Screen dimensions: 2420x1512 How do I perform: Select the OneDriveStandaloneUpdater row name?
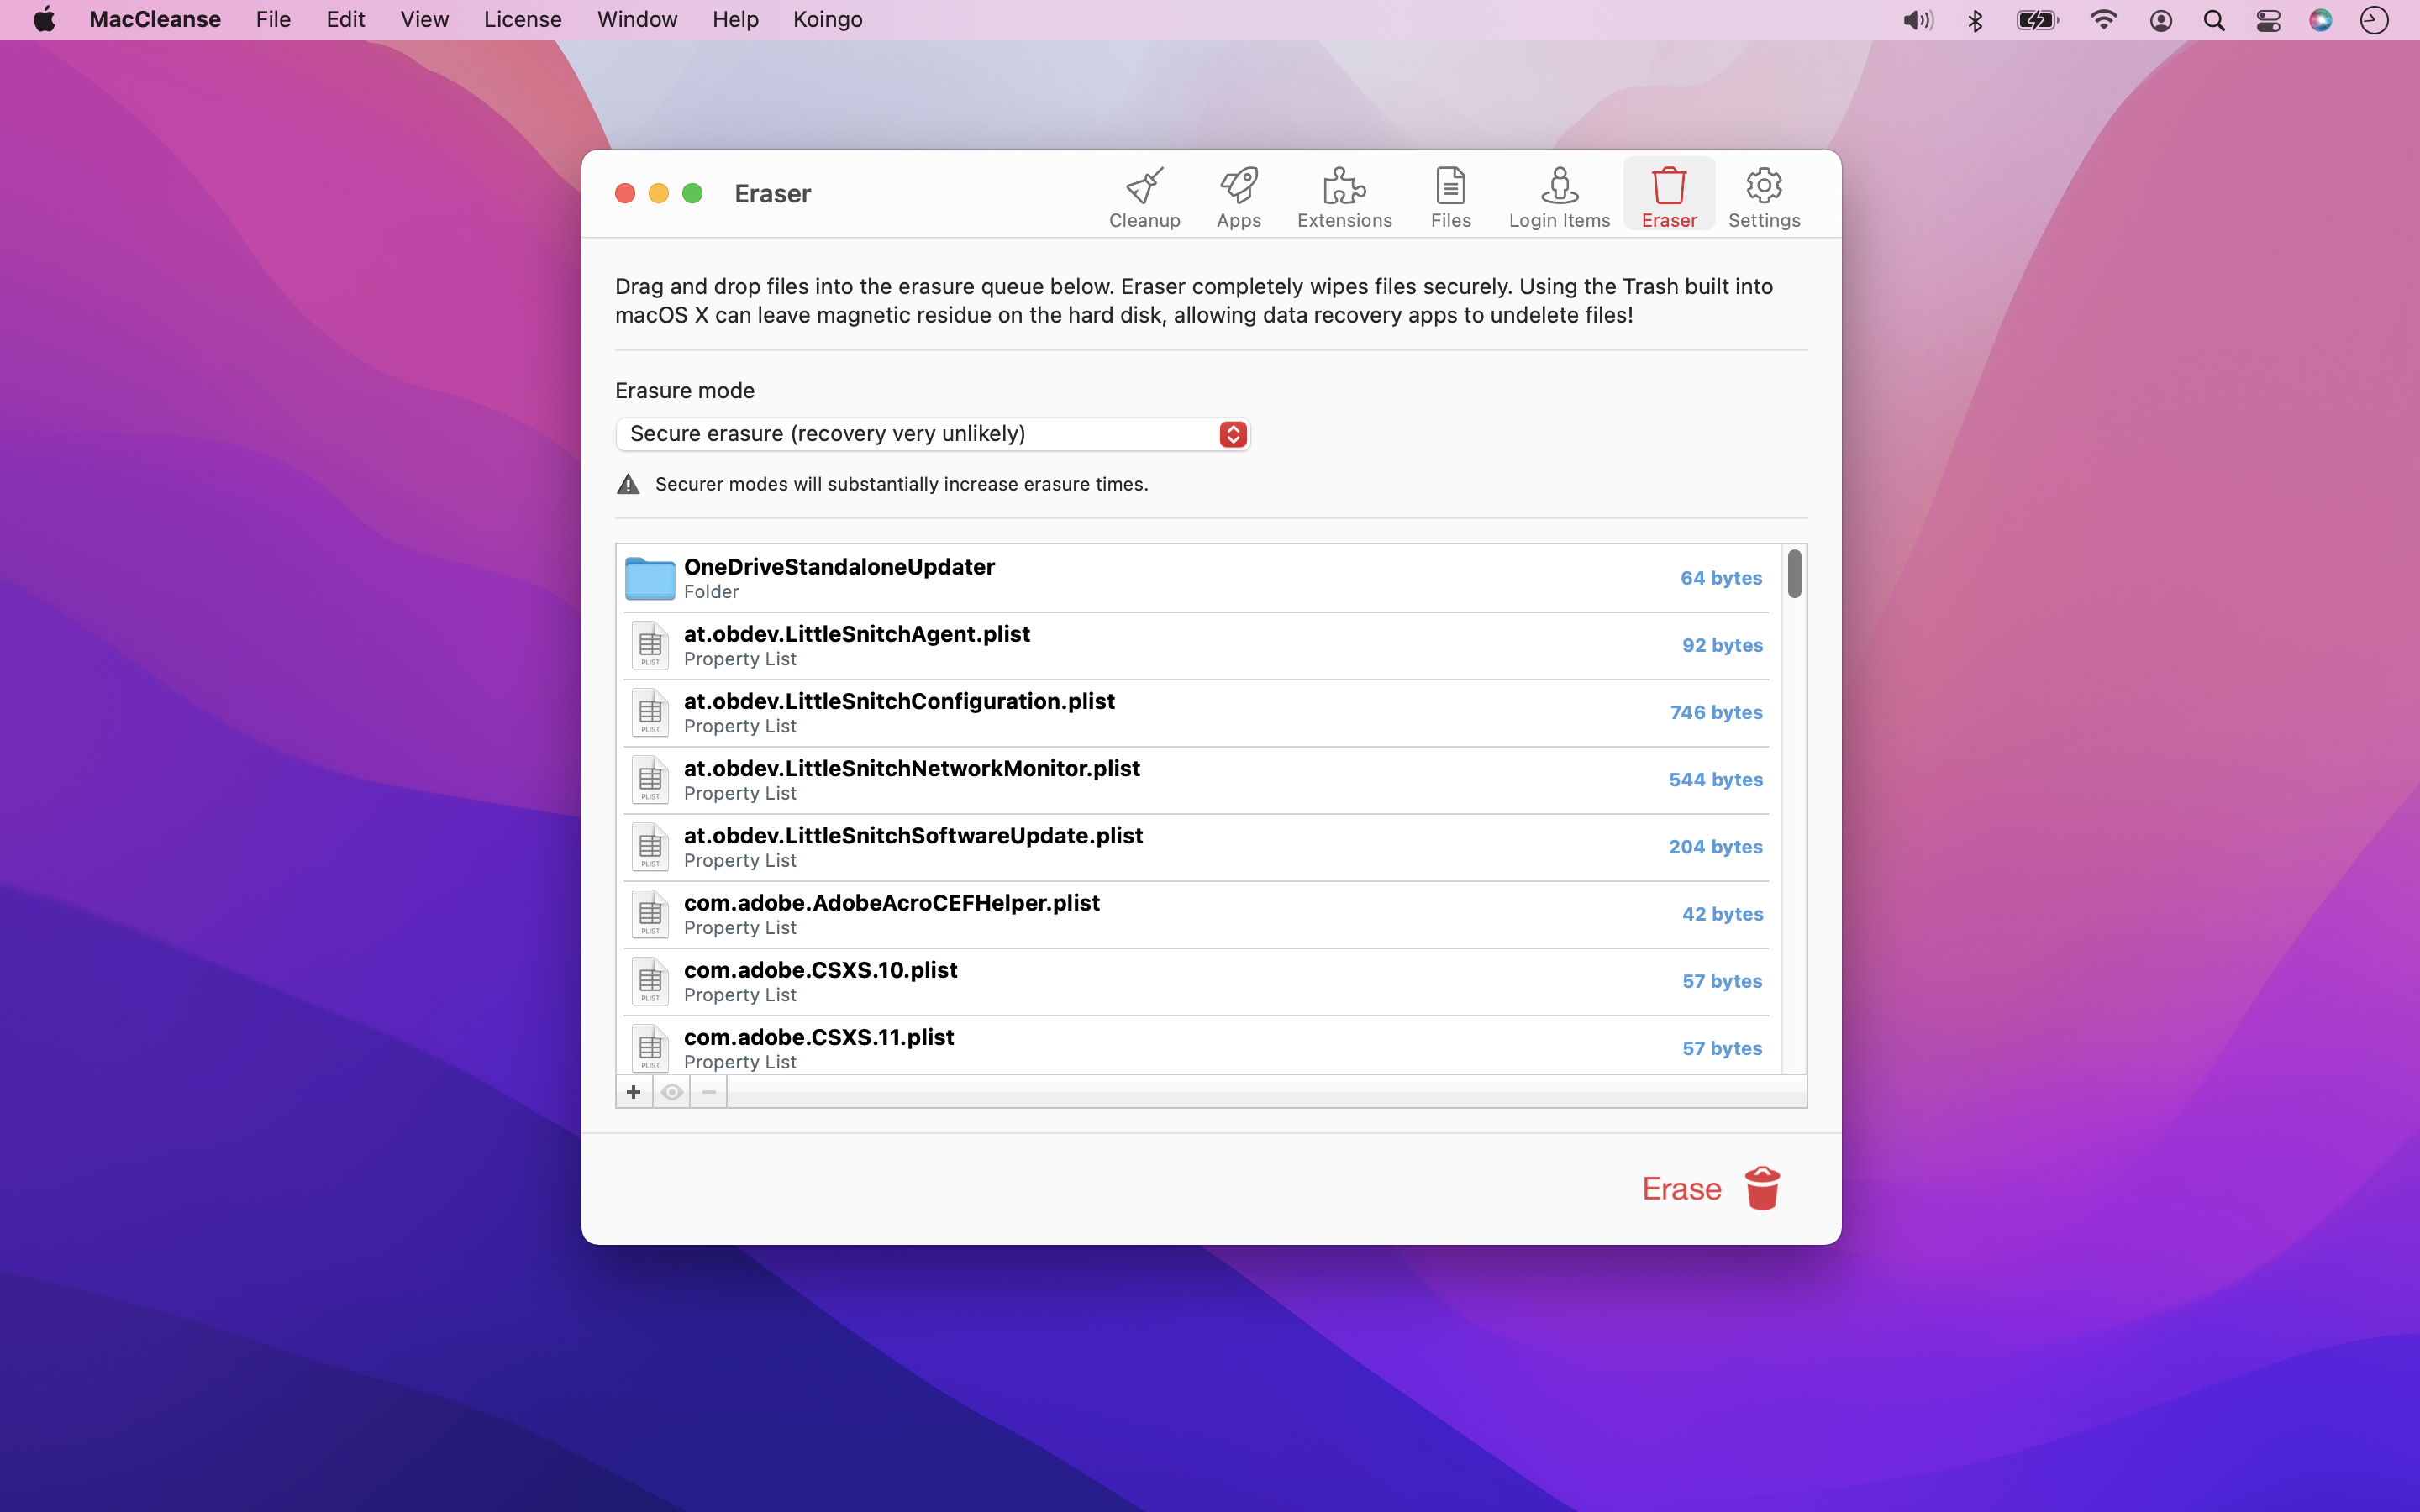(x=839, y=567)
